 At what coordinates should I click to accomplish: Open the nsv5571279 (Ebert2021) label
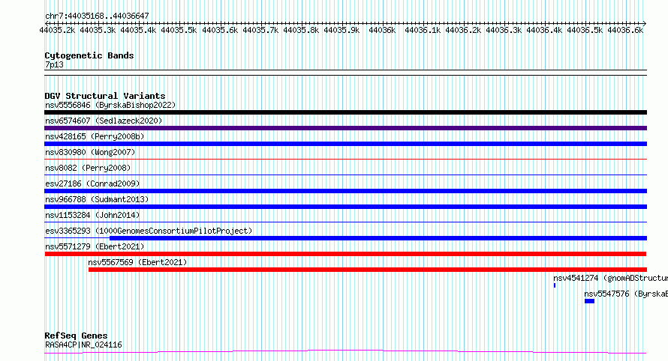95,246
